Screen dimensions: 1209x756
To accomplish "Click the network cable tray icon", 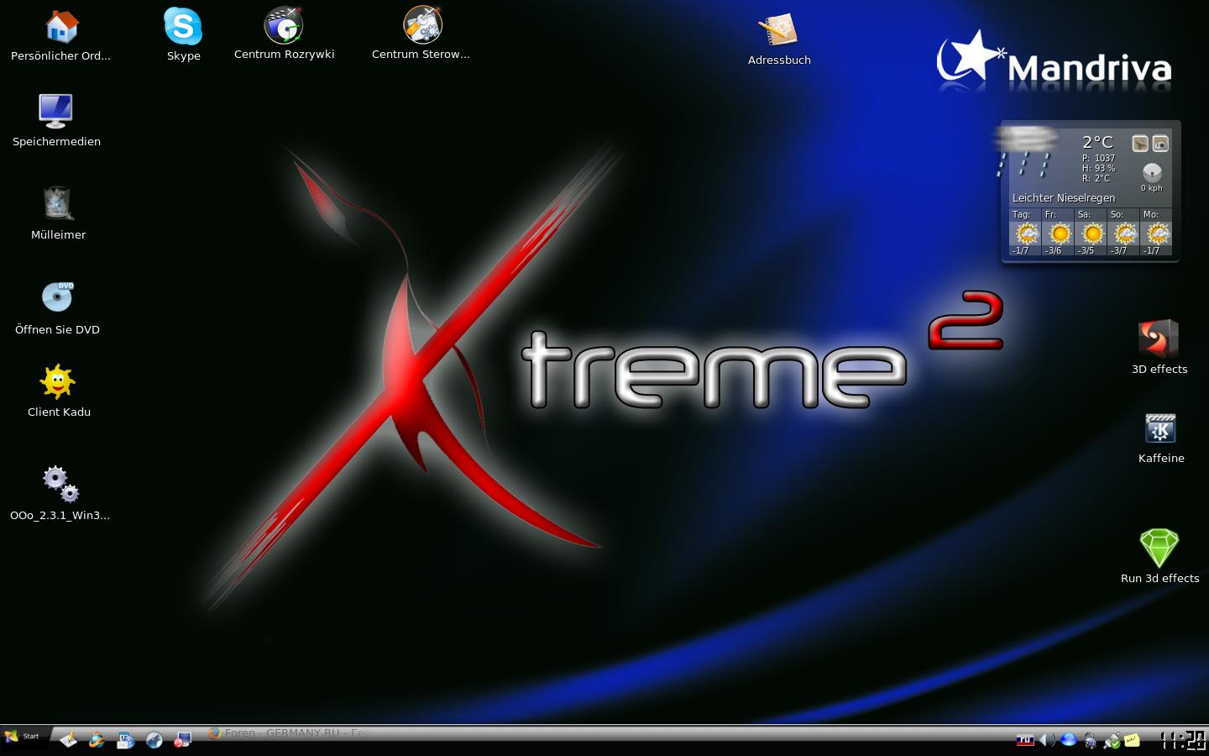I will tap(1090, 740).
